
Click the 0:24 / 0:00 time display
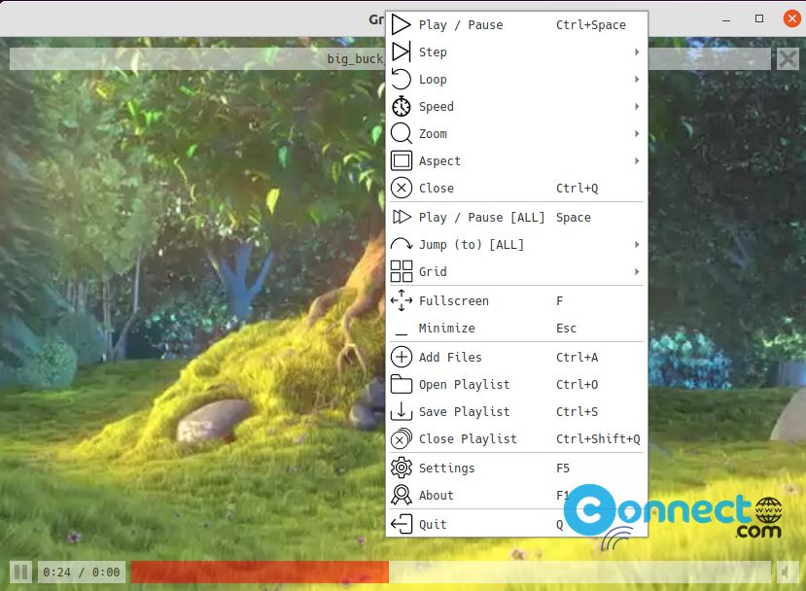[x=82, y=572]
